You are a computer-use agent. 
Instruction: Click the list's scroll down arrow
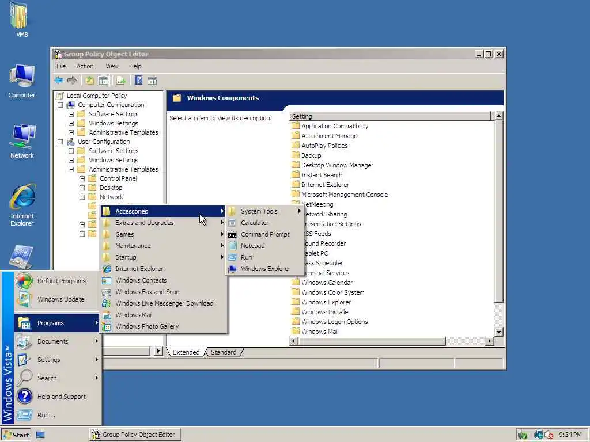click(498, 332)
